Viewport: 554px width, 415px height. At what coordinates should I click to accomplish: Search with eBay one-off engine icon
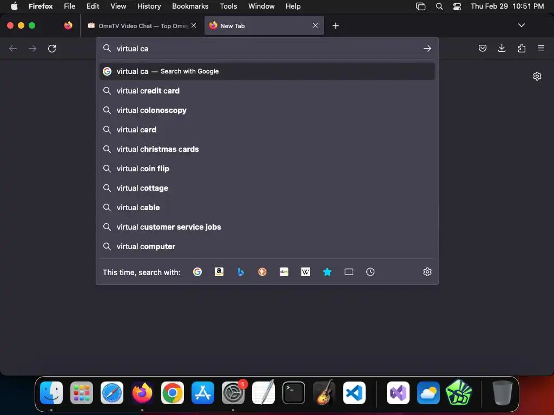pos(284,272)
